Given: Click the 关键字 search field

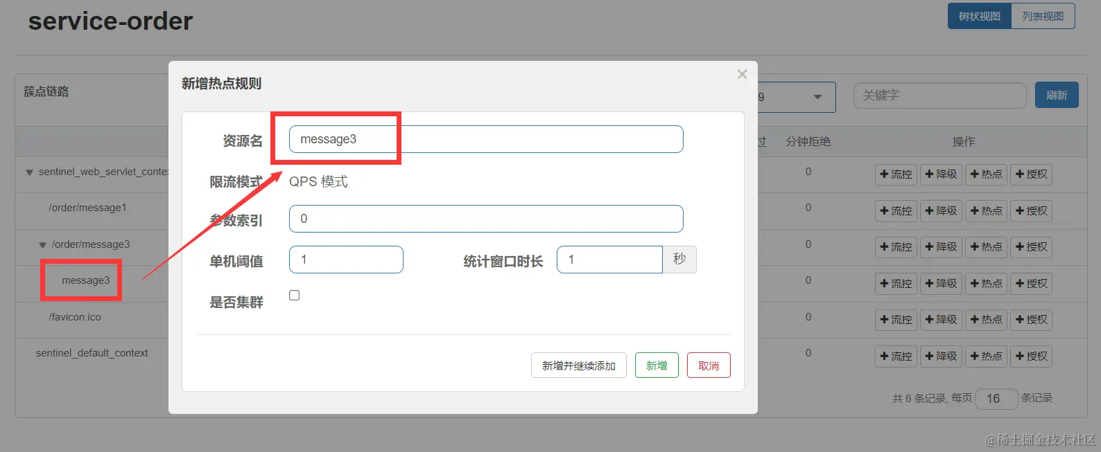Looking at the screenshot, I should tap(939, 96).
